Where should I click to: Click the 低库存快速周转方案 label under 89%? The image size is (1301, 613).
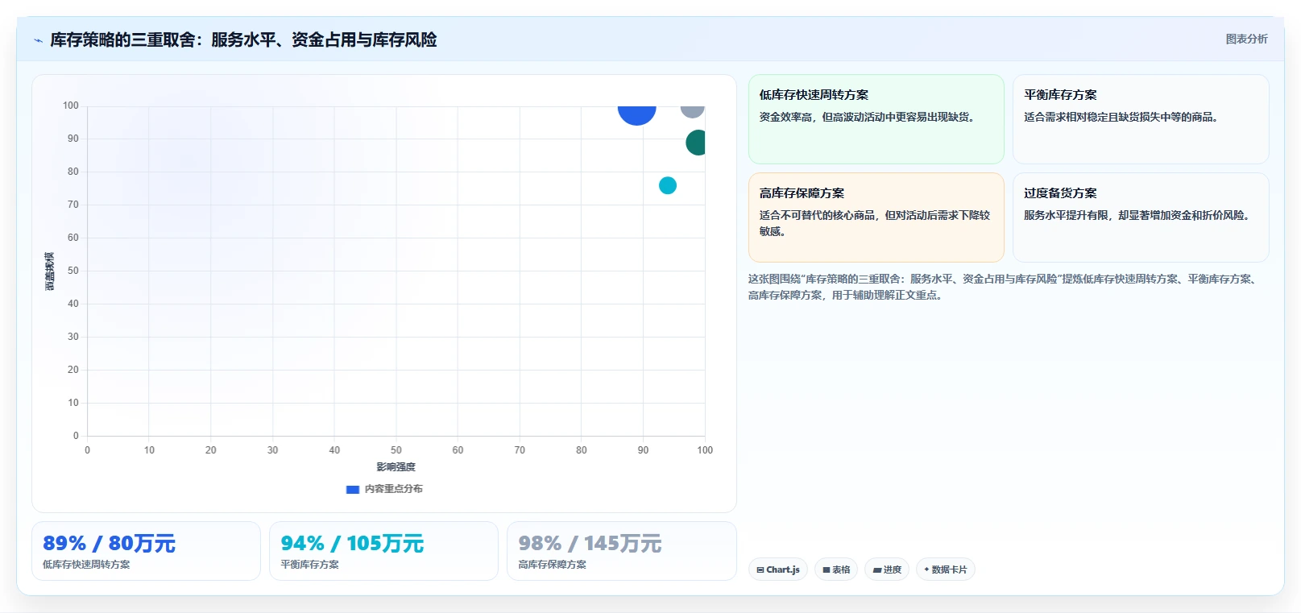coord(86,565)
